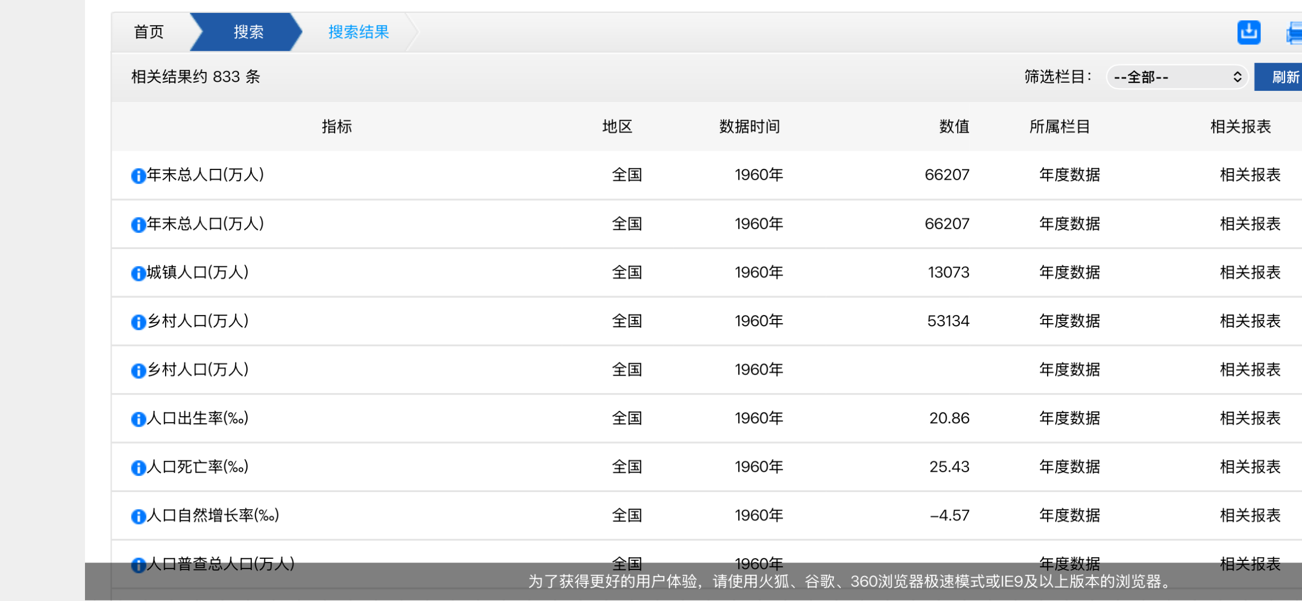This screenshot has height=601, width=1302.
Task: Click 相关报表 in the first 年末总人口 row
Action: (1250, 175)
